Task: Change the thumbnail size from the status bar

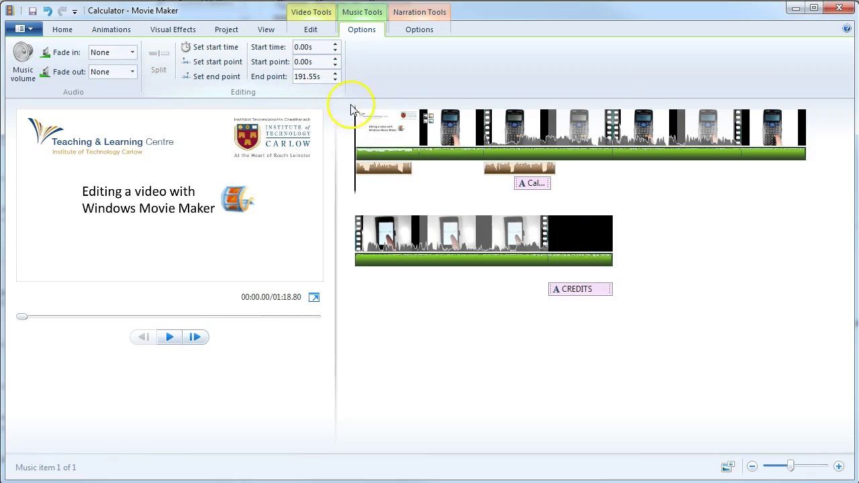Action: 728,466
